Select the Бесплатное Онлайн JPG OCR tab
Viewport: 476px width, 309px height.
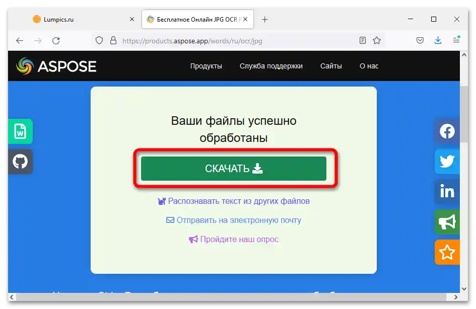[197, 20]
